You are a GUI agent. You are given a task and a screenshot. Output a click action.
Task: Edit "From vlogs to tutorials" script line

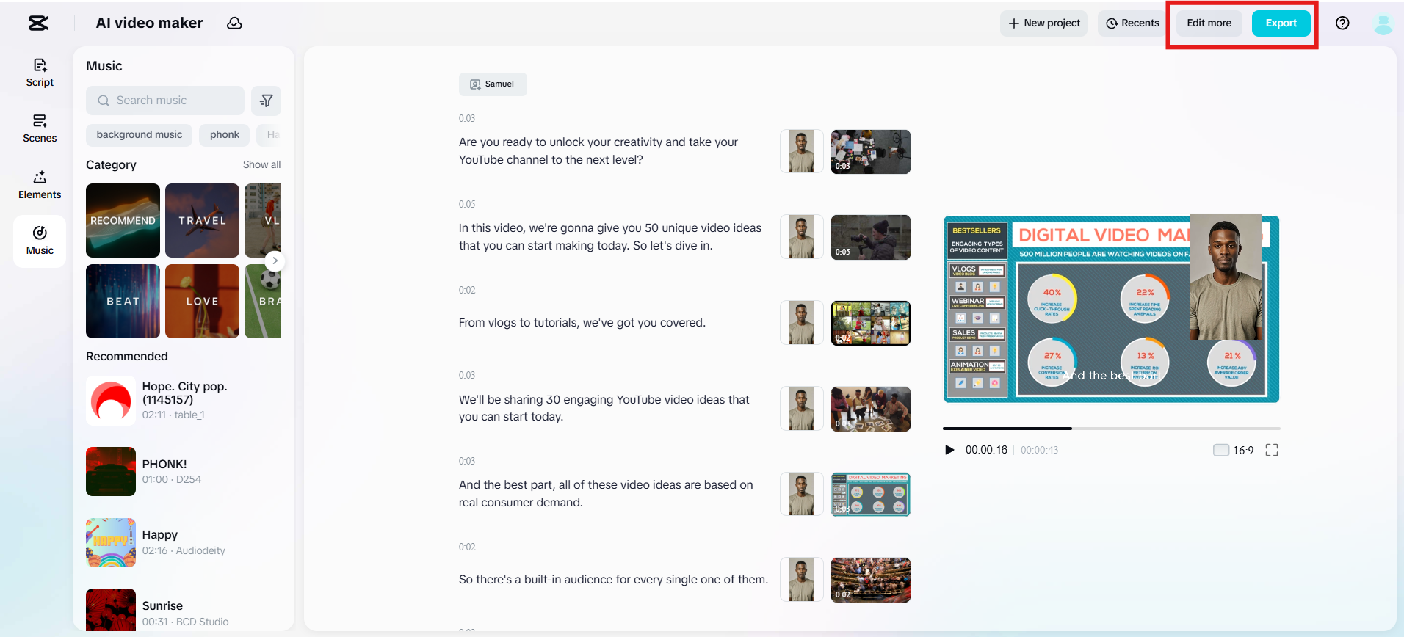(x=582, y=323)
